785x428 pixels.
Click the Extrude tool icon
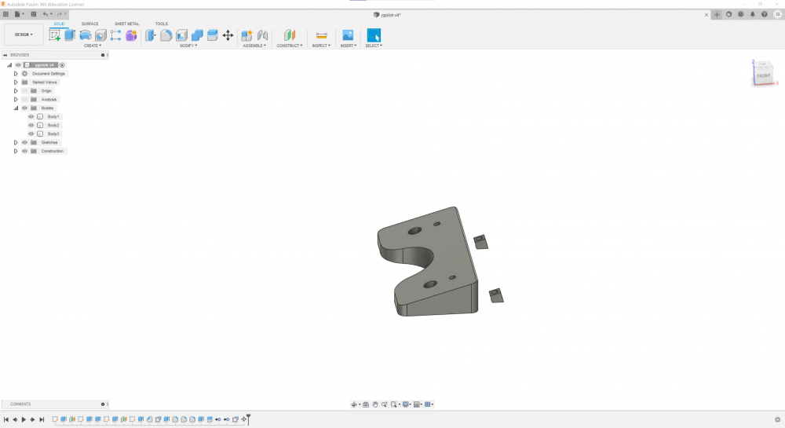point(70,35)
